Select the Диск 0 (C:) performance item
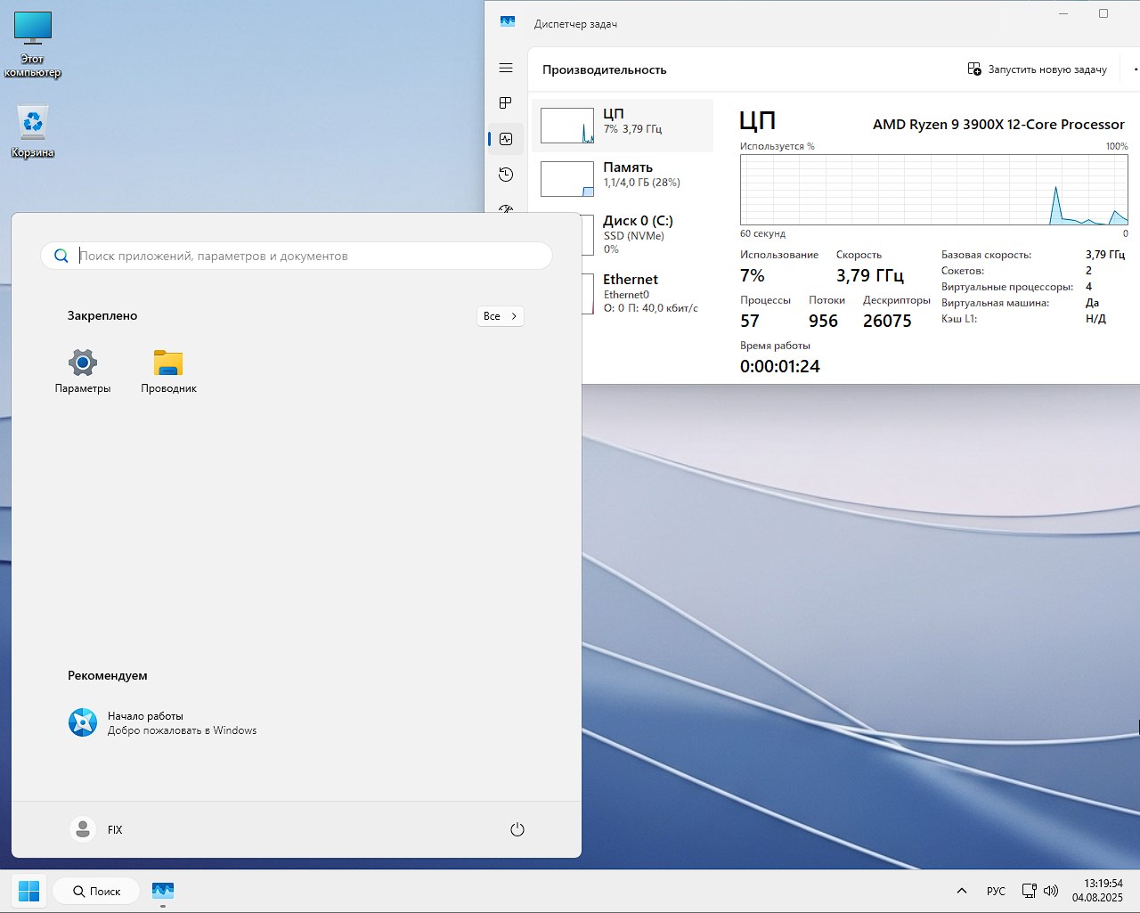The width and height of the screenshot is (1140, 913). click(x=646, y=234)
